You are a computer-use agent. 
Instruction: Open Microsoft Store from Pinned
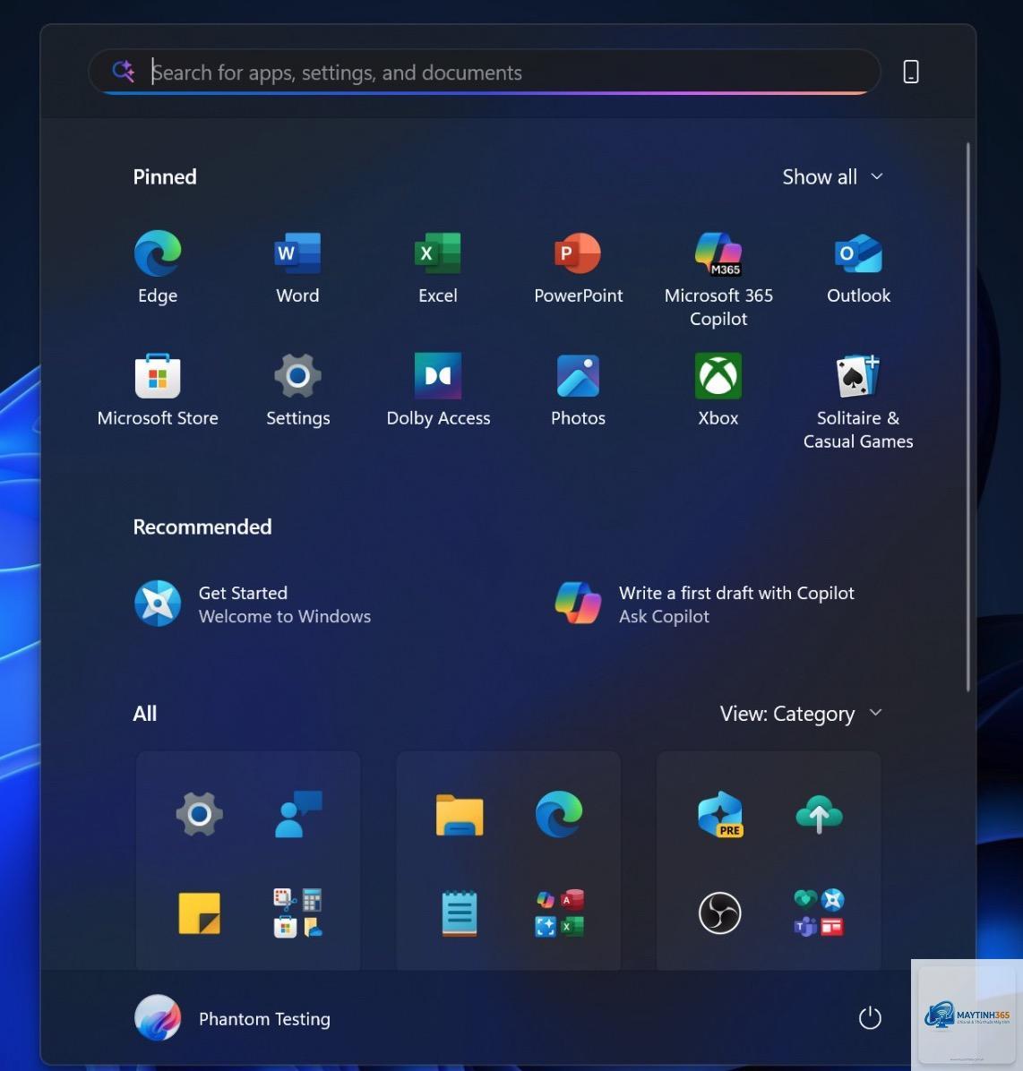coord(158,390)
